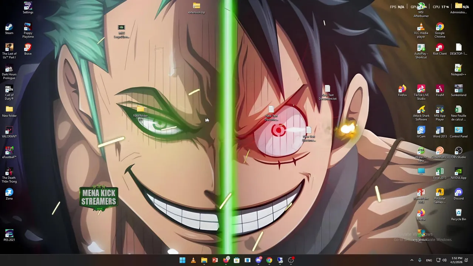Select the MSI App Player icon
Viewport: 473px width, 266px height.
pyautogui.click(x=440, y=113)
